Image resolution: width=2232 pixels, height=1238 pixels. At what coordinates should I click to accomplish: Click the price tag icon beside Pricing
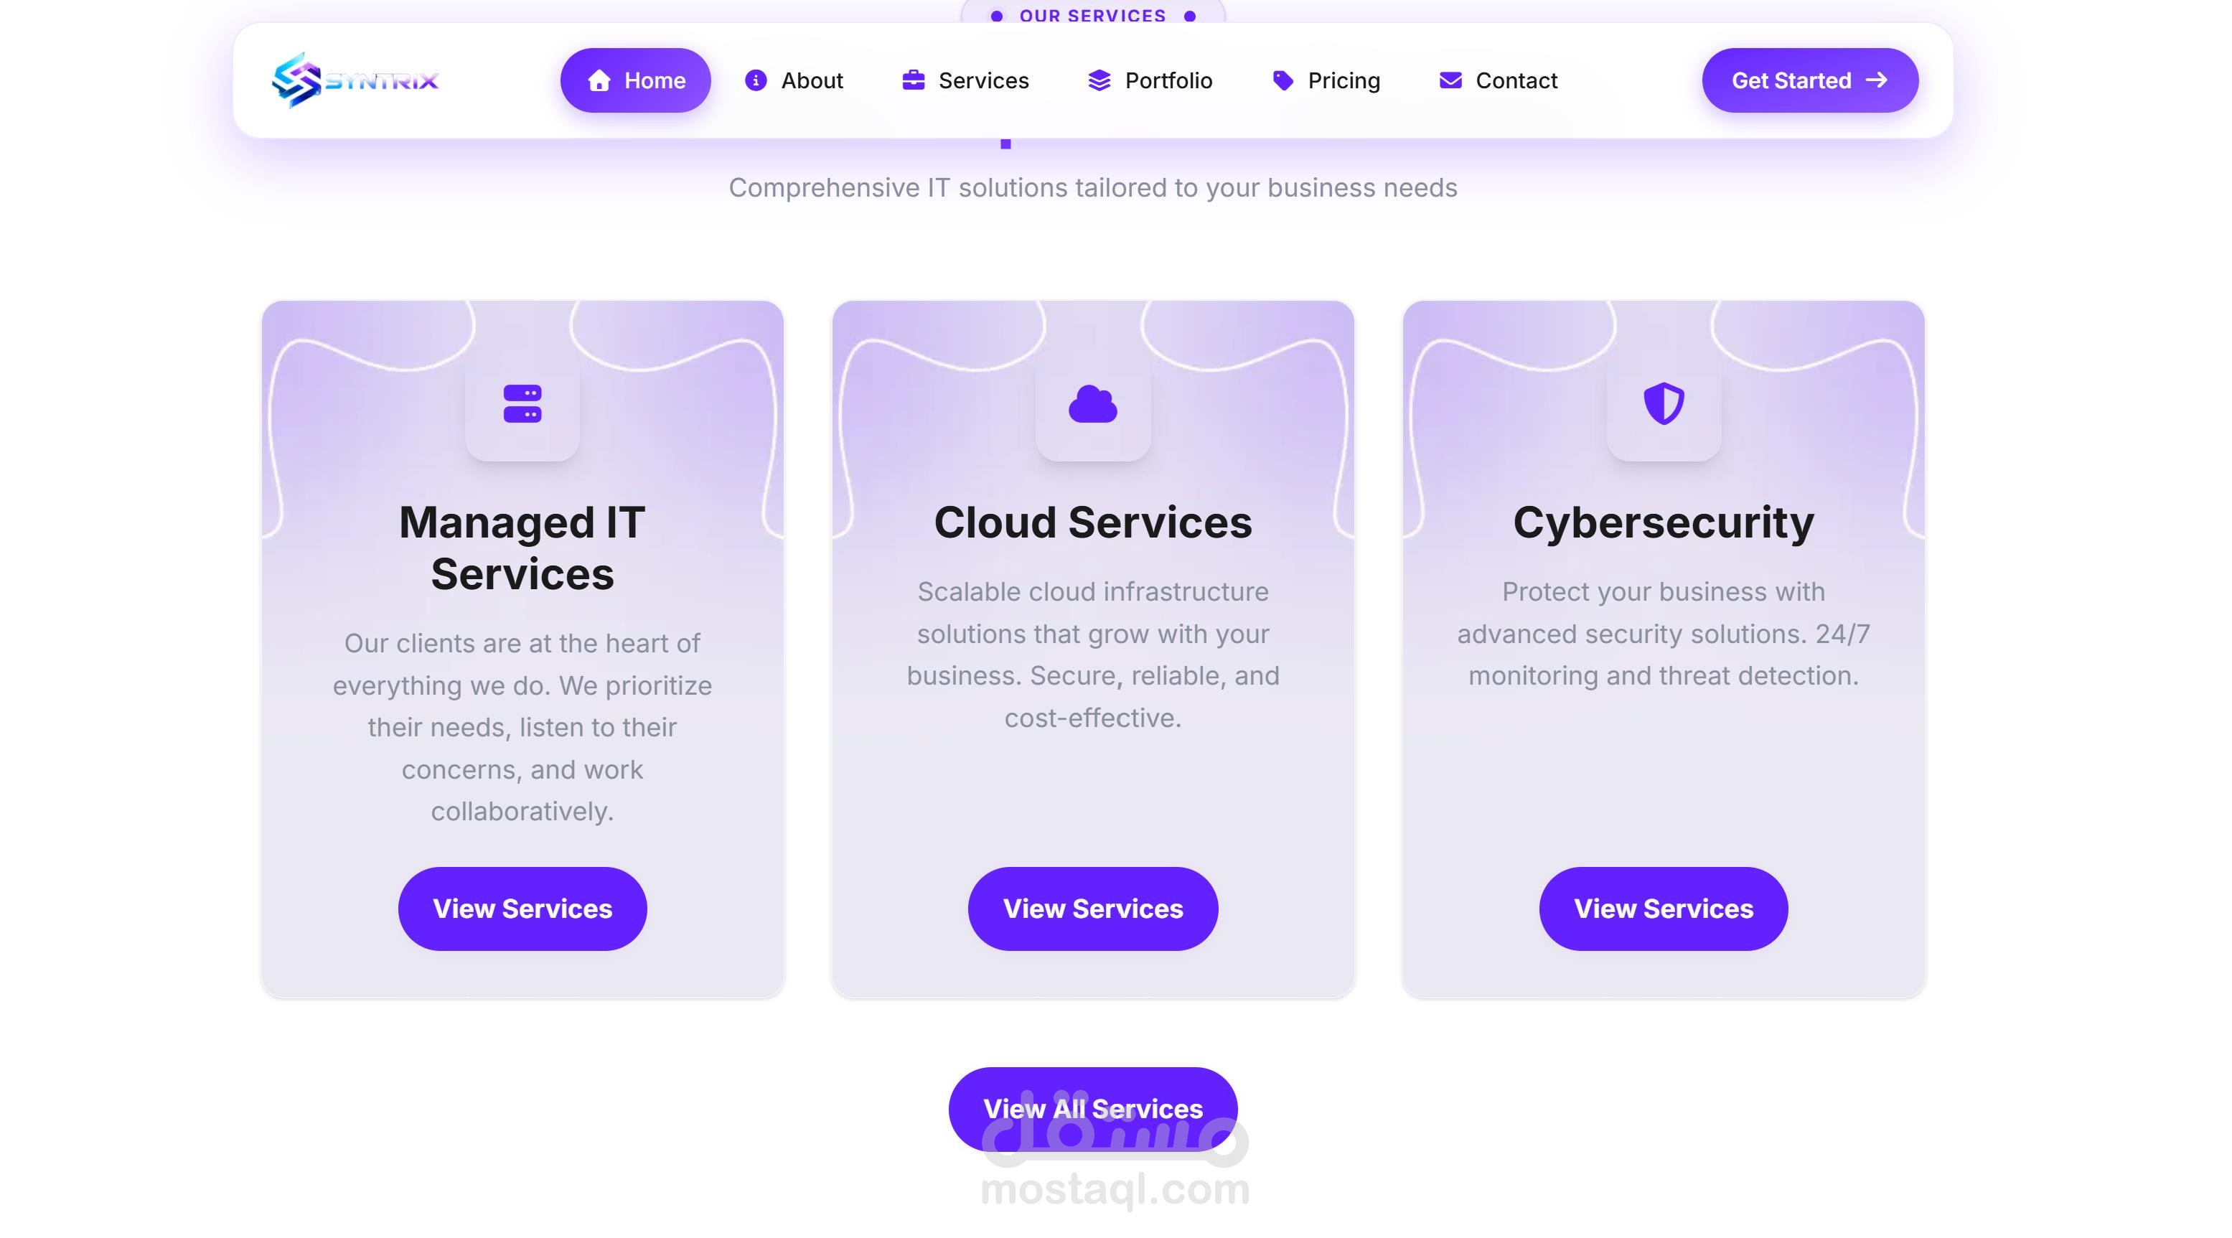coord(1283,80)
